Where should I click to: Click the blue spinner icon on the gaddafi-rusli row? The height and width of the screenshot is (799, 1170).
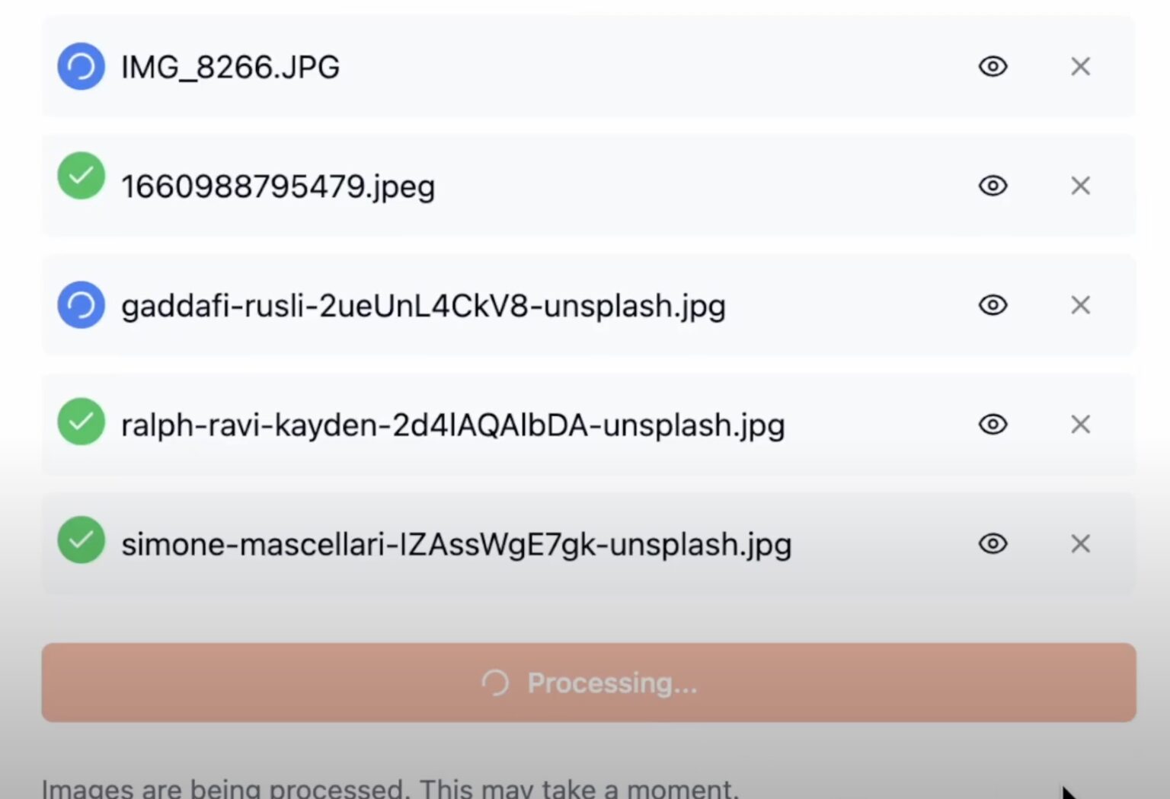pyautogui.click(x=81, y=305)
